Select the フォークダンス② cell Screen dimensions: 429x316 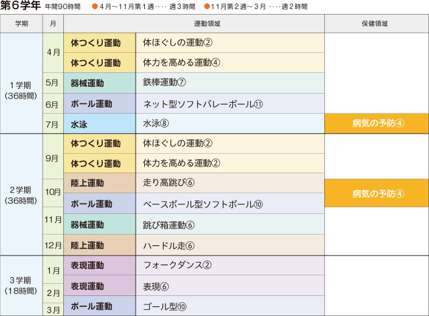(230, 266)
